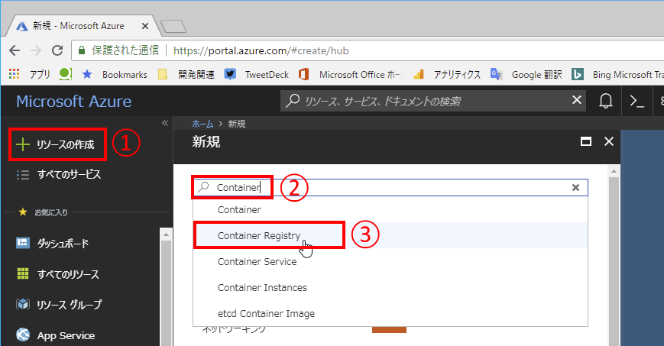Viewport: 664px width, 346px height.
Task: Click the browser Forward arrow
Action: click(x=36, y=51)
